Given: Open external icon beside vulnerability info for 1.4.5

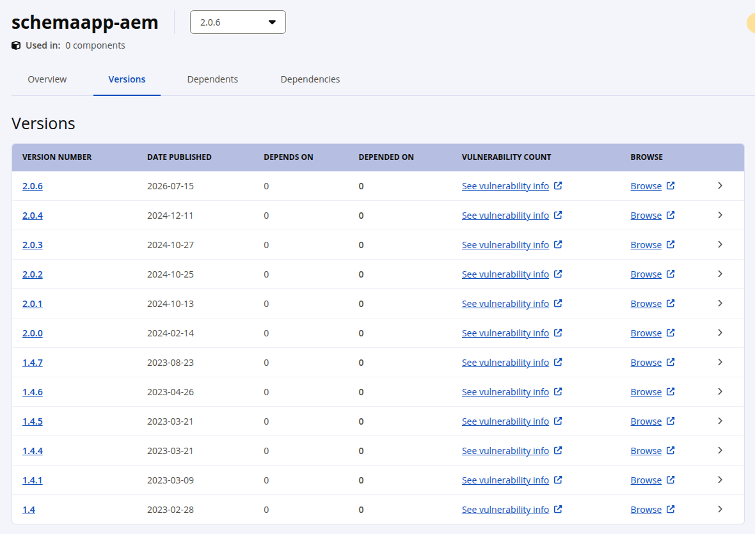Looking at the screenshot, I should click(x=558, y=421).
